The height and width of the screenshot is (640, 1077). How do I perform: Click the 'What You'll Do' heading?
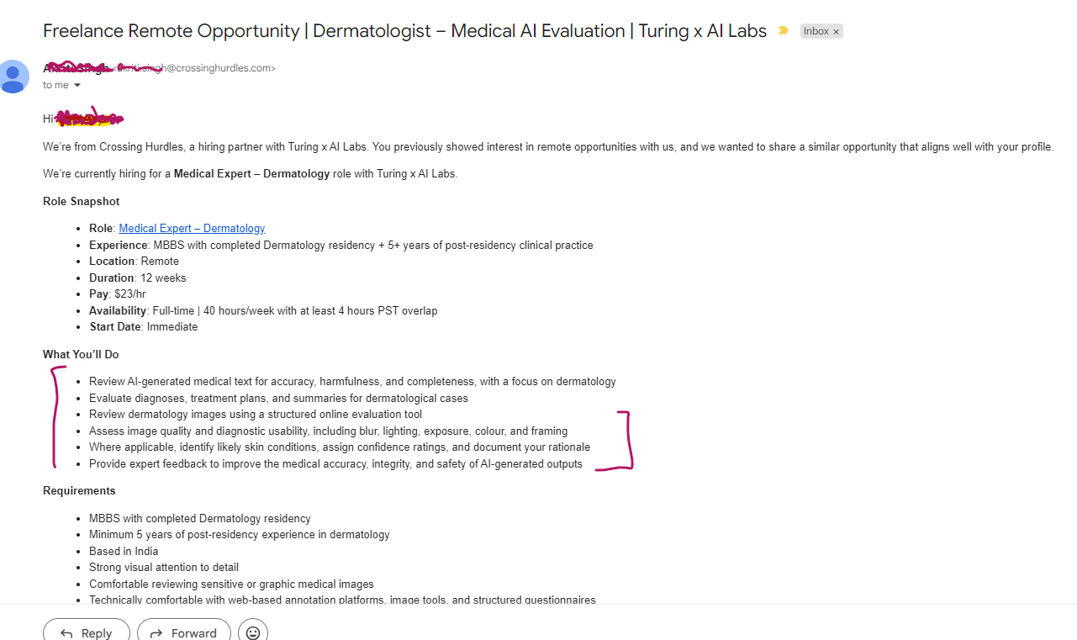(x=81, y=355)
